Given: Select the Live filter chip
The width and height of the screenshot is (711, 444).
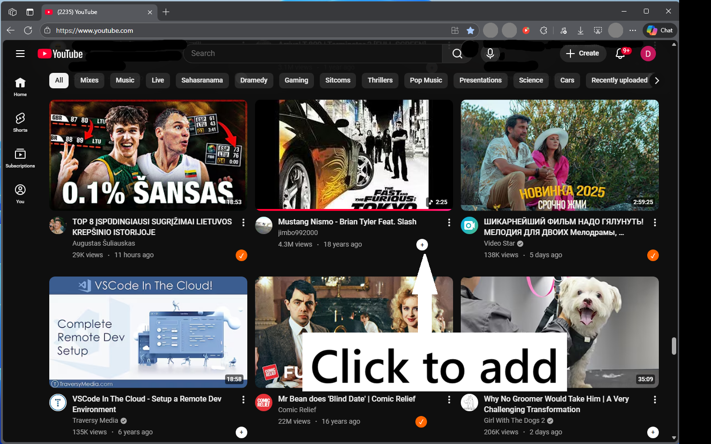Looking at the screenshot, I should tap(158, 81).
